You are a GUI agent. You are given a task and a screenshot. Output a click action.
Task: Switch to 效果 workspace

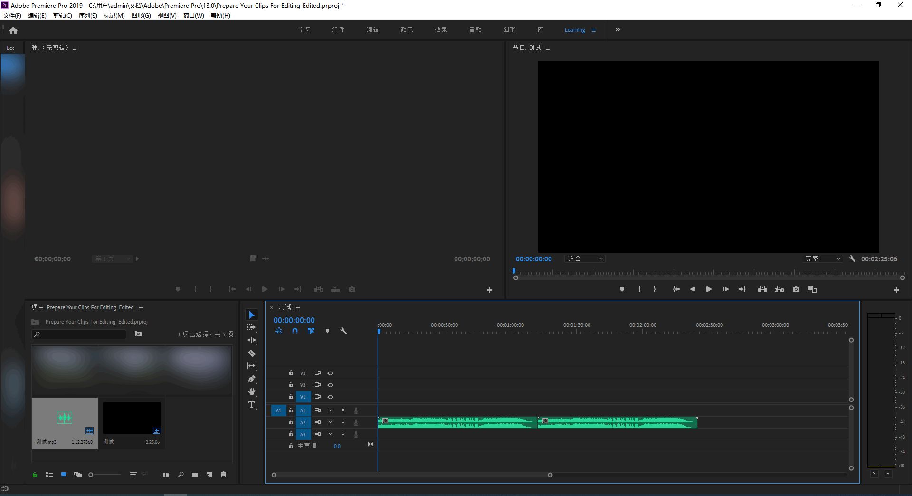441,29
